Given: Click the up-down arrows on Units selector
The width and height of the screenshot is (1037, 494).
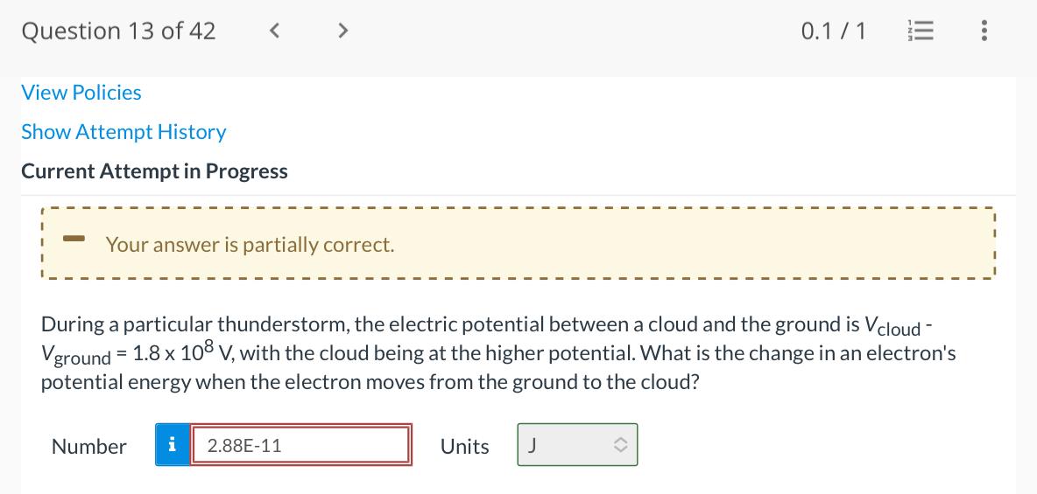Looking at the screenshot, I should (x=619, y=446).
